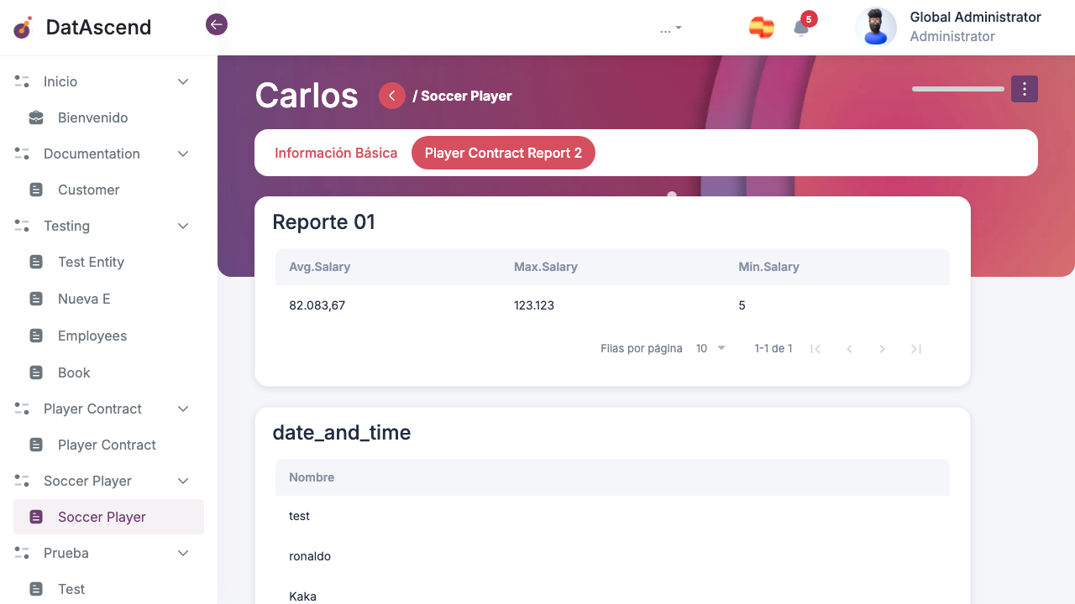Click the Soccer Player breadcrumb link
The width and height of the screenshot is (1075, 604).
[x=466, y=96]
